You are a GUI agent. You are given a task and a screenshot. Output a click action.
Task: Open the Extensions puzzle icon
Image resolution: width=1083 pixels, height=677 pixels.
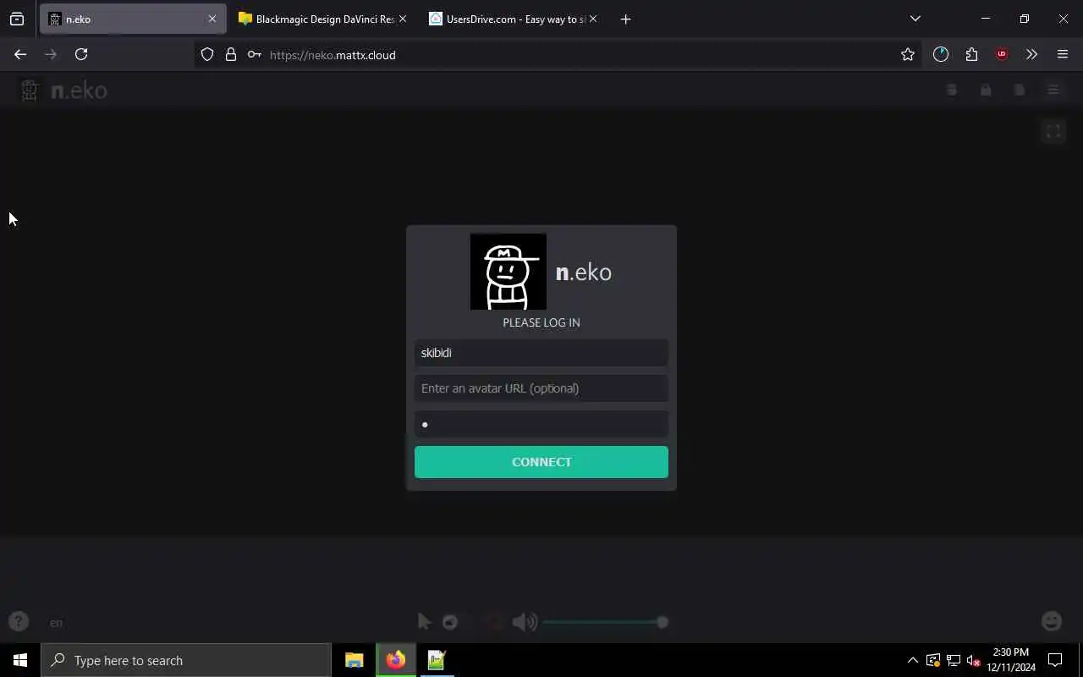coord(971,54)
